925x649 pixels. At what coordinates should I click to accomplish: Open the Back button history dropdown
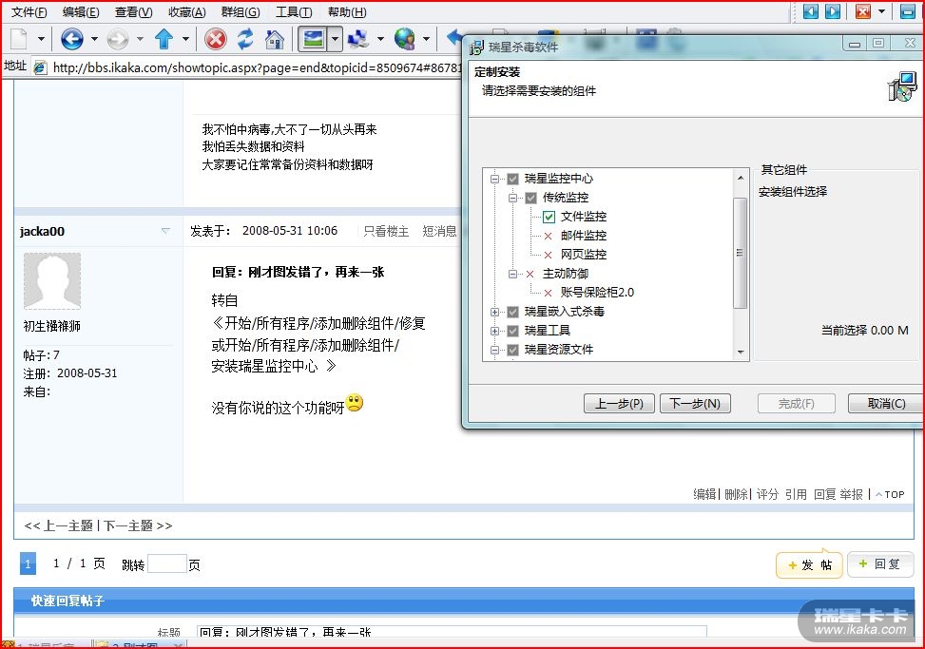pos(94,40)
